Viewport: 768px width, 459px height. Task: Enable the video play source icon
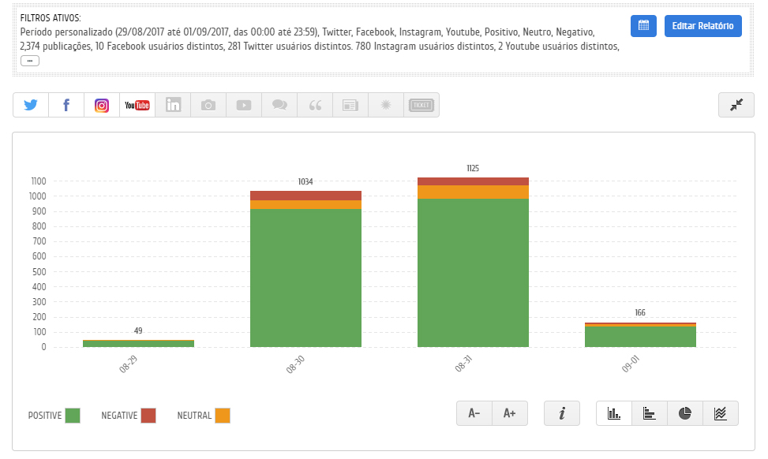coord(244,105)
